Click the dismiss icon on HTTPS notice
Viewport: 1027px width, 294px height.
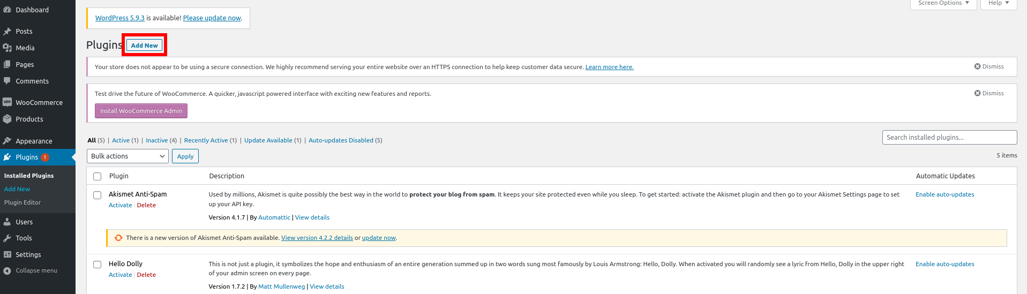[x=977, y=66]
